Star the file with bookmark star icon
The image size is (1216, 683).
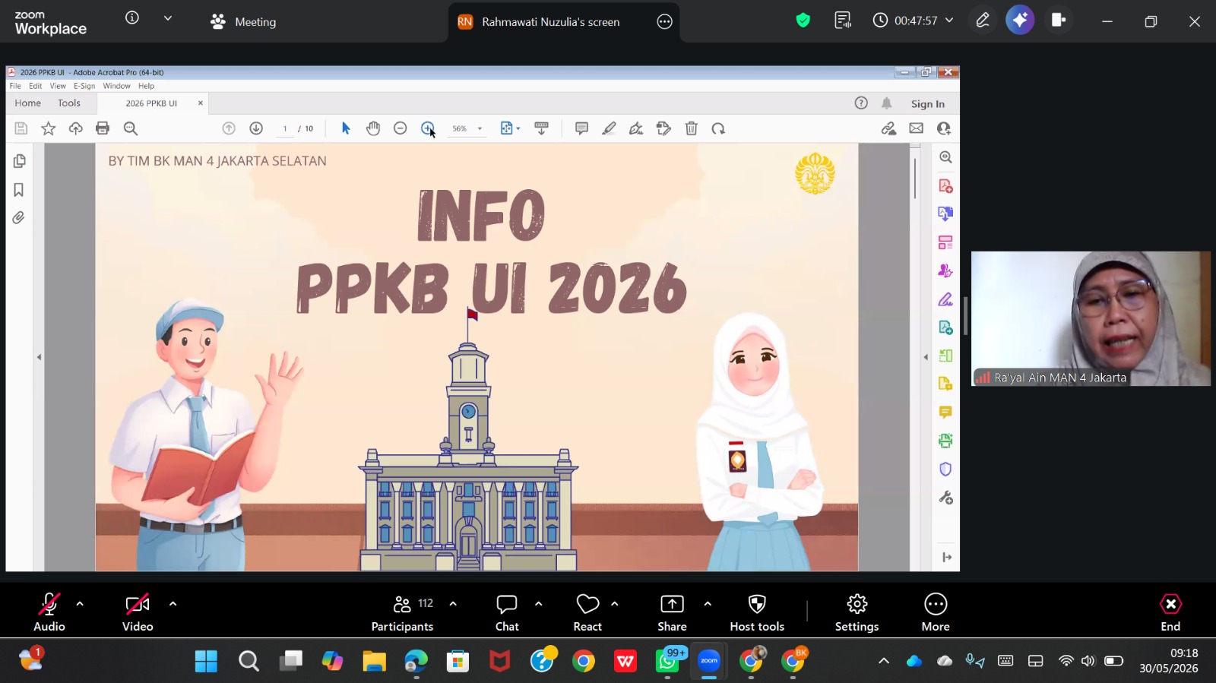[49, 128]
